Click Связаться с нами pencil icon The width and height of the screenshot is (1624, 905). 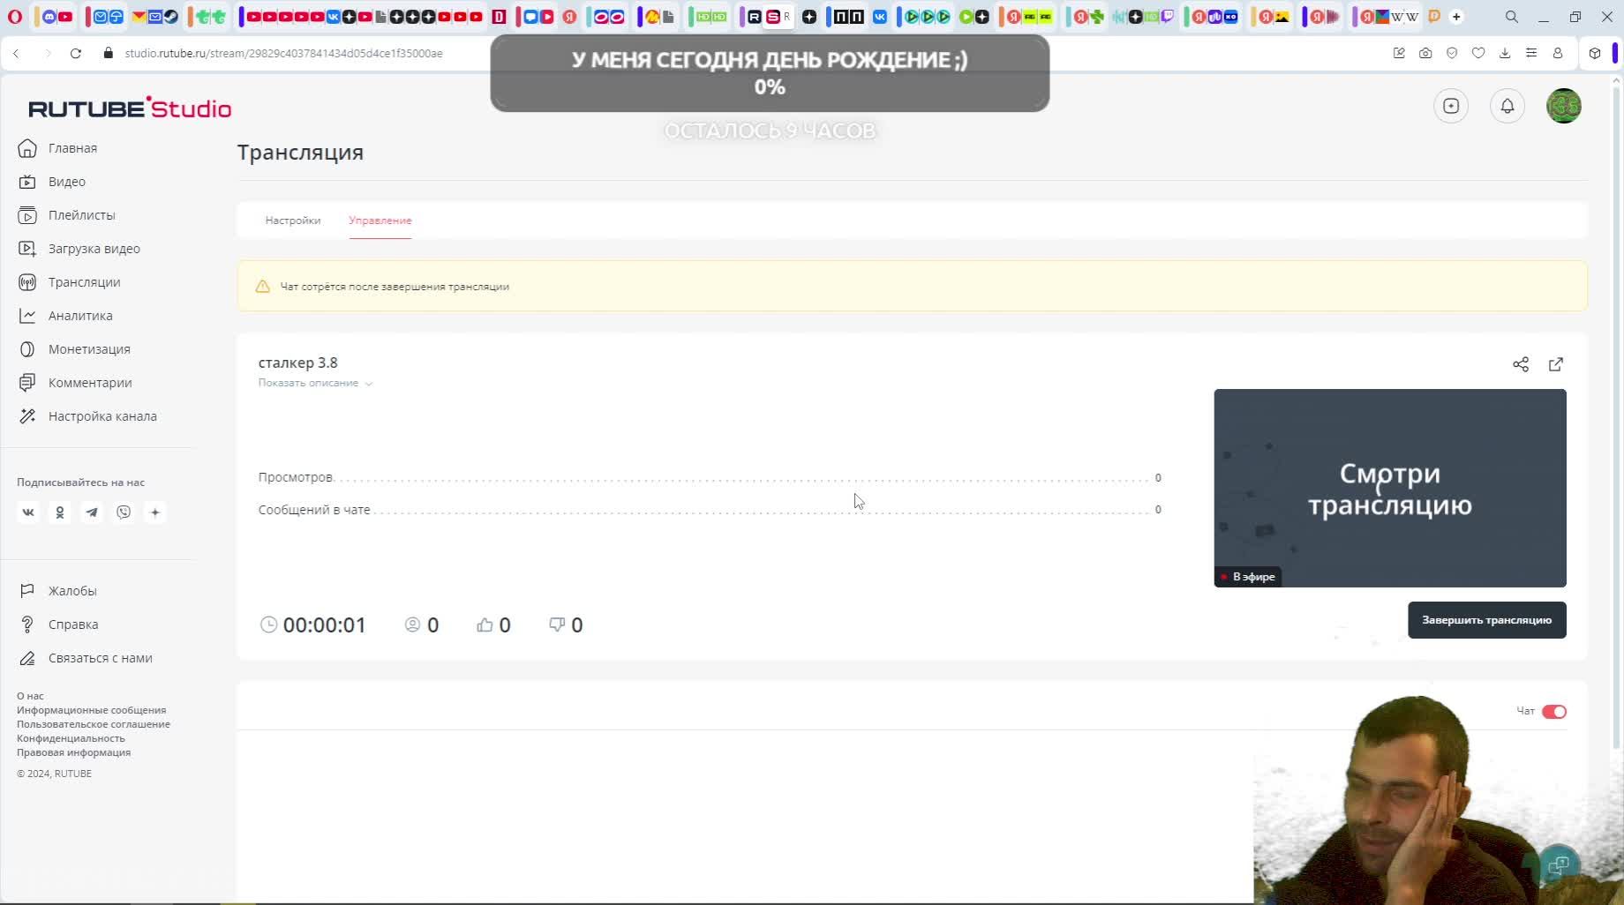27,658
